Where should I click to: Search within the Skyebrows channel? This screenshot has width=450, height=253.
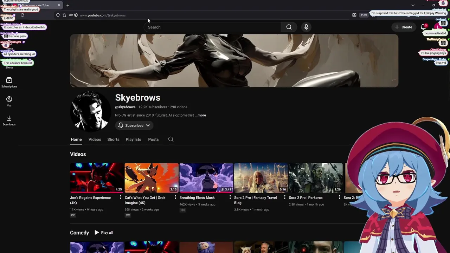[x=171, y=140]
